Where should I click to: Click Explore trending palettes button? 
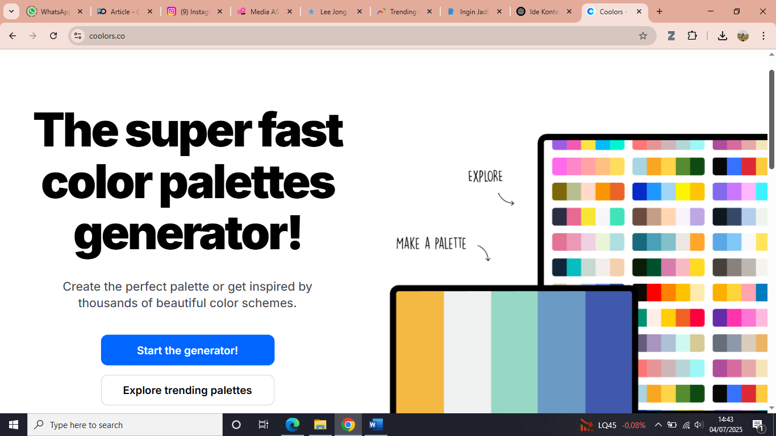click(x=187, y=390)
